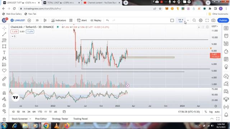Open the ideas lightbulb panel
Image resolution: width=230 pixels, height=129 pixels.
pos(226,67)
